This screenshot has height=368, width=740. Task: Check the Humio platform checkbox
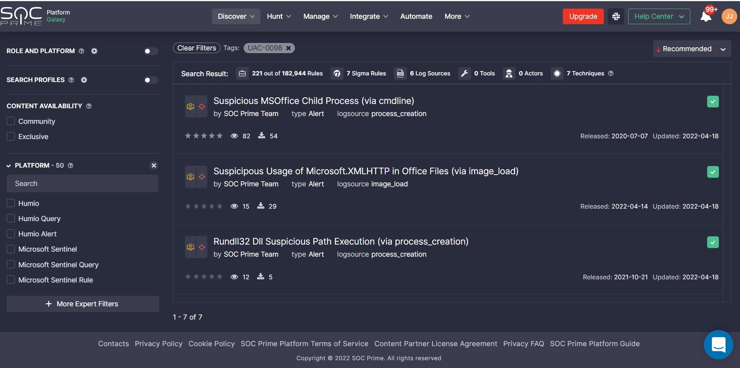pyautogui.click(x=11, y=203)
